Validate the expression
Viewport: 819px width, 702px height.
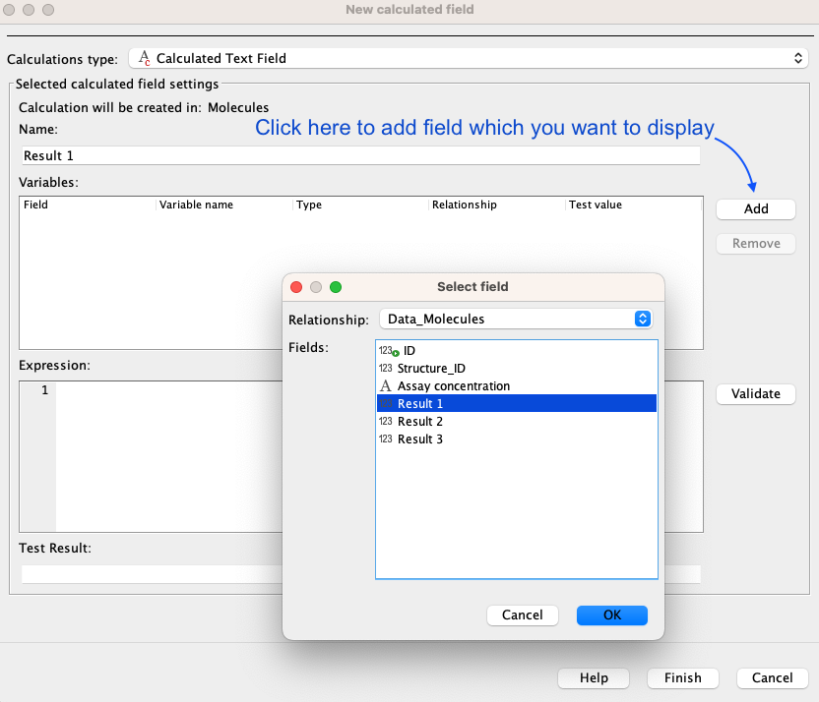pyautogui.click(x=755, y=393)
